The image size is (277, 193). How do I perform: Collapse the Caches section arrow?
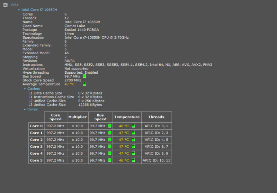point(25,89)
